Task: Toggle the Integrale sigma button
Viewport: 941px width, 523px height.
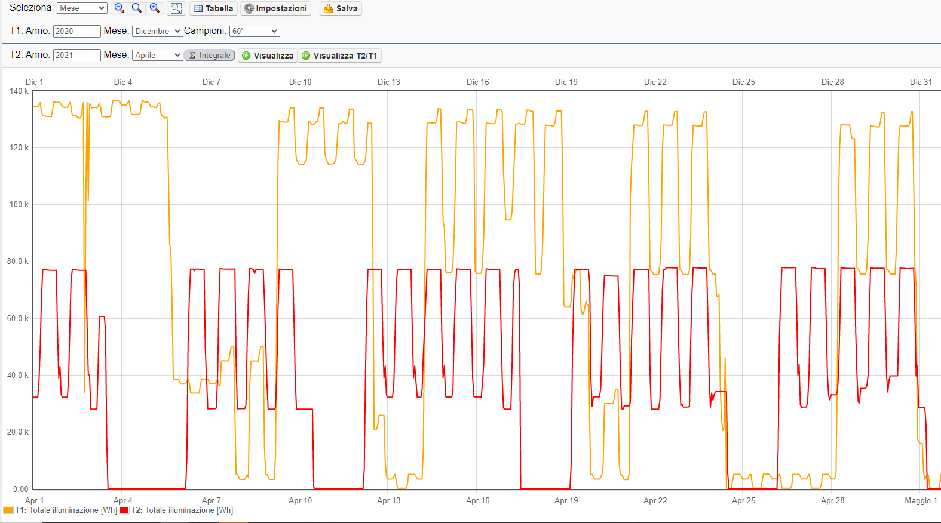Action: (210, 56)
